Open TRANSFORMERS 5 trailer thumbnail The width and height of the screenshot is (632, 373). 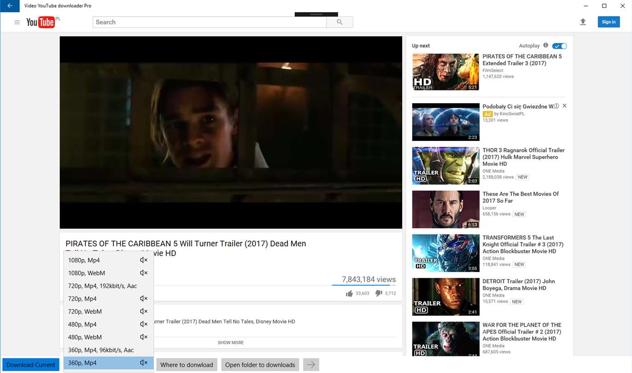(445, 253)
